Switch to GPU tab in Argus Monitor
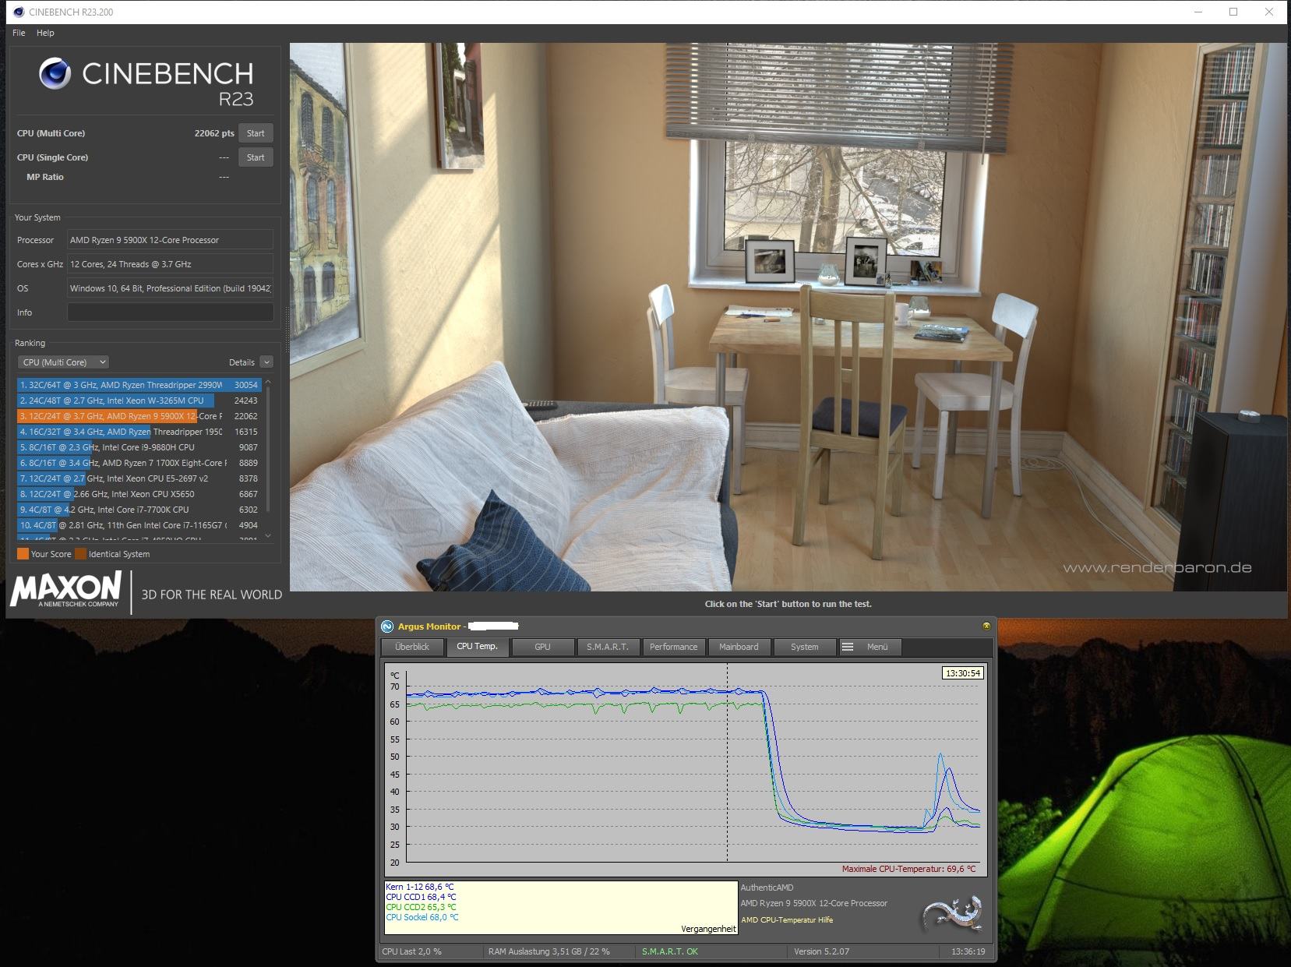 [542, 647]
